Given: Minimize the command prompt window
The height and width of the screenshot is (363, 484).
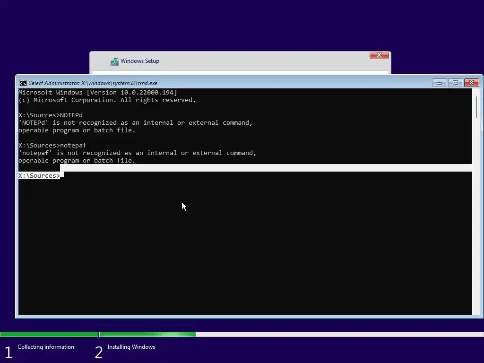Looking at the screenshot, I should [439, 83].
